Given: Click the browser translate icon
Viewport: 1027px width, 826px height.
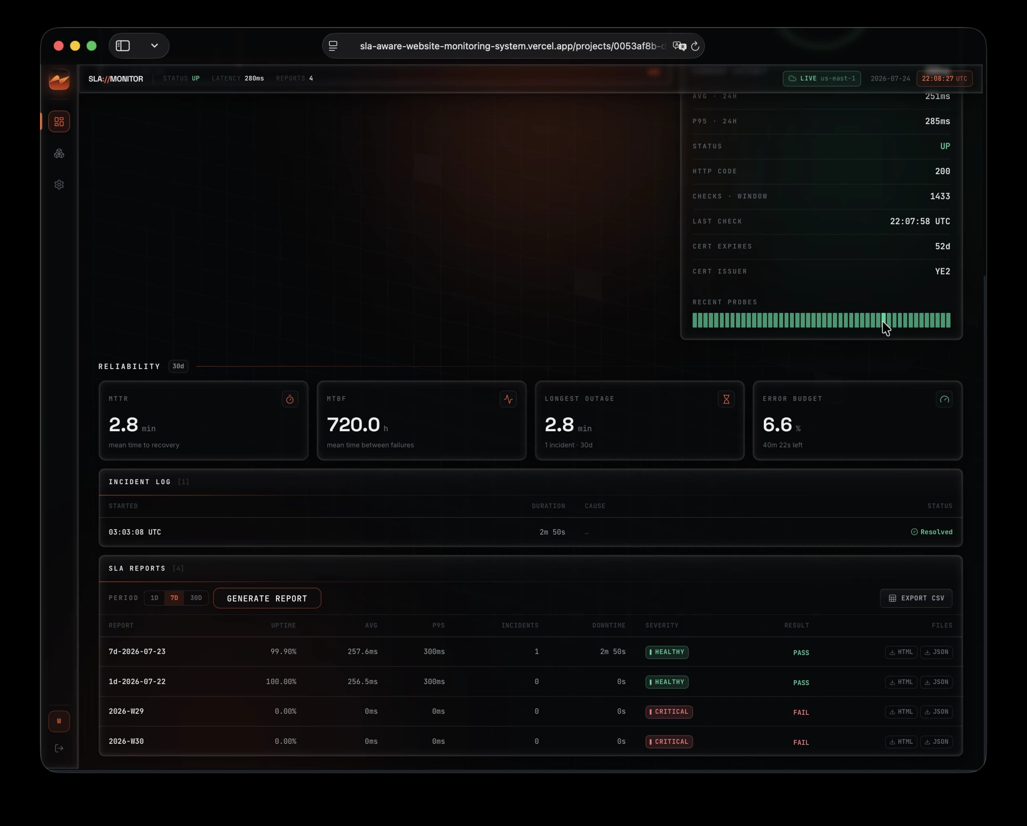Looking at the screenshot, I should [x=679, y=46].
